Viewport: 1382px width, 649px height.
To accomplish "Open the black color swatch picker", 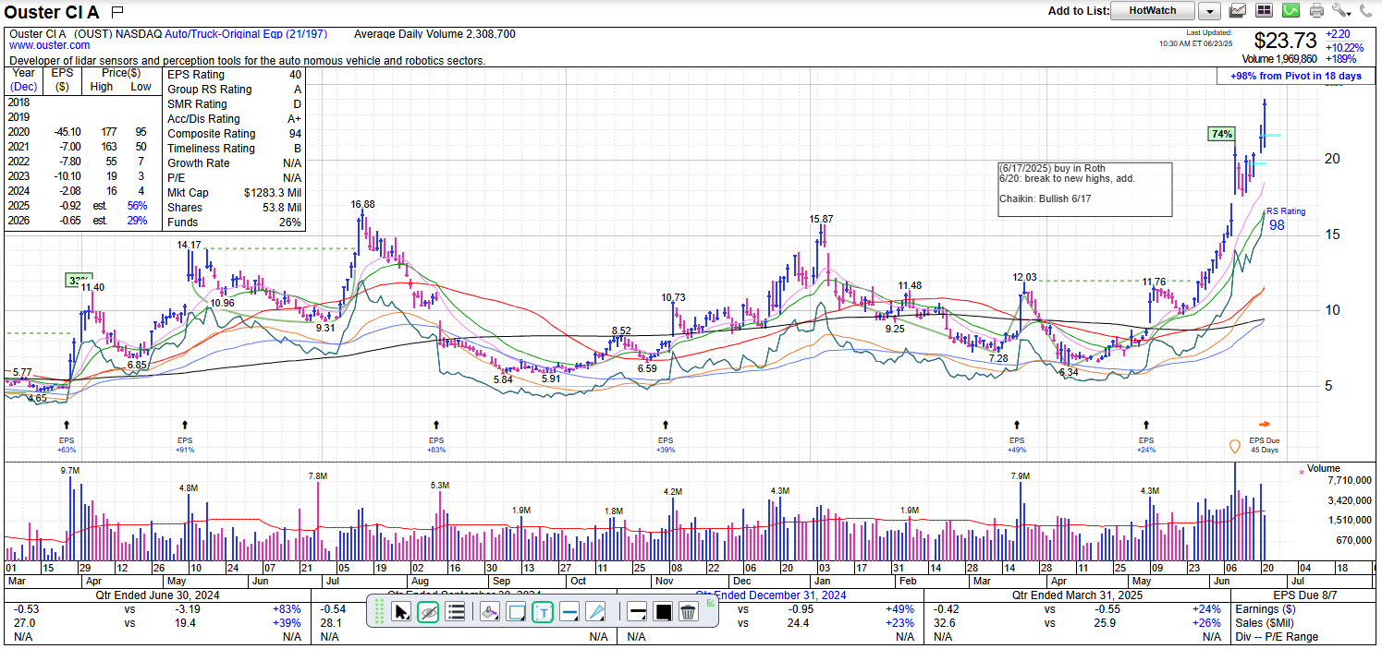I will click(x=663, y=611).
